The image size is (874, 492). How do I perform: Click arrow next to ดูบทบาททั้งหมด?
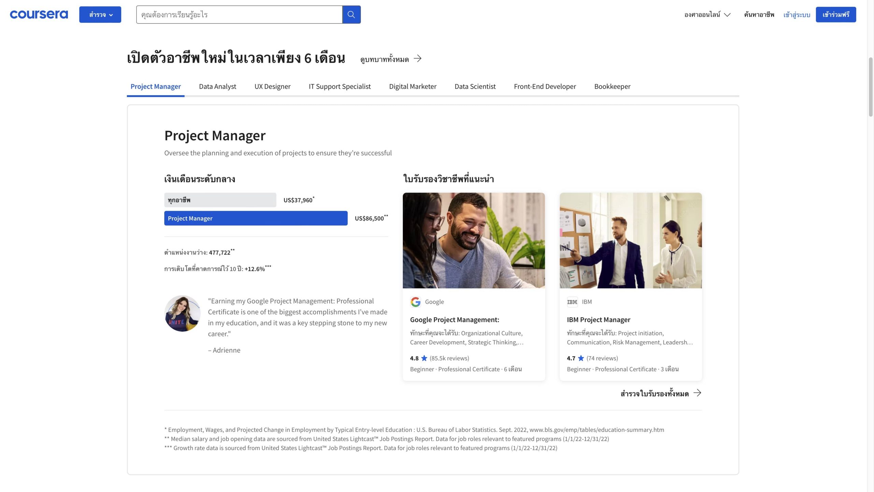pos(418,59)
